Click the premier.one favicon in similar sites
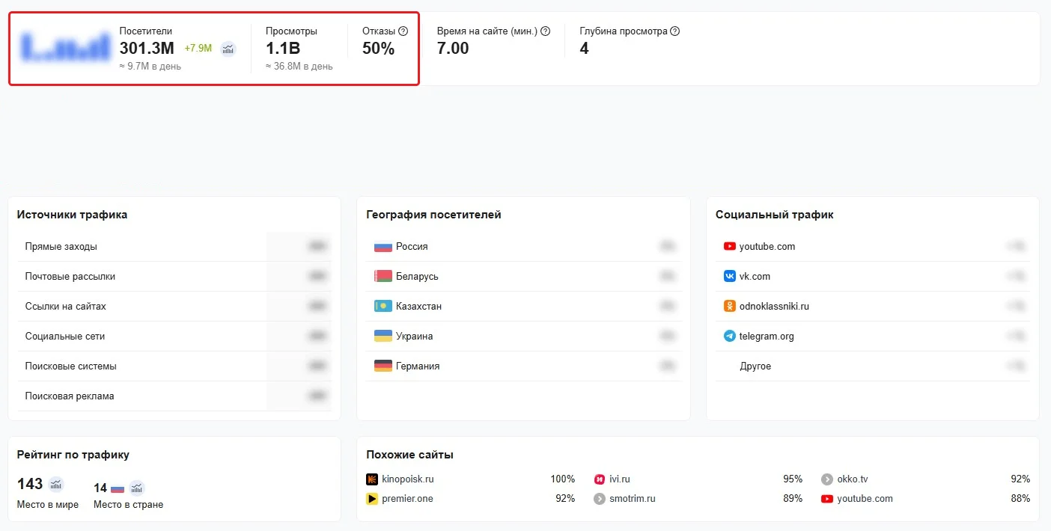The height and width of the screenshot is (531, 1051). click(x=372, y=499)
